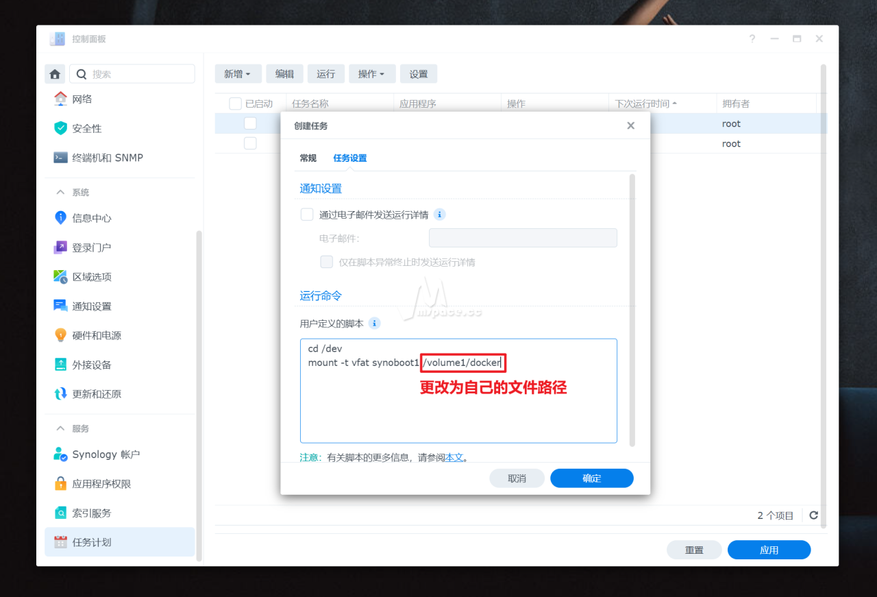The image size is (877, 597).
Task: Toggle the 已启动 header checkbox
Action: [235, 103]
